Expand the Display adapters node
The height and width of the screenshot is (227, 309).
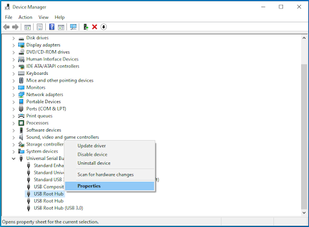click(x=13, y=45)
